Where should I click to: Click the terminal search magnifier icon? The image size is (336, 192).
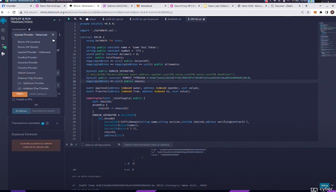(x=119, y=144)
